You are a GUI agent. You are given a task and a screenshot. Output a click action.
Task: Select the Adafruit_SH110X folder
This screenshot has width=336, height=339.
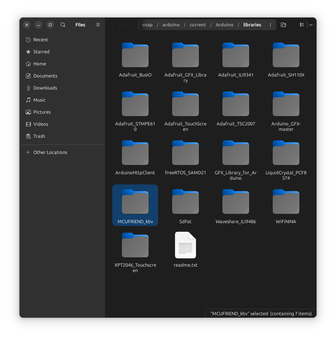pyautogui.click(x=286, y=60)
